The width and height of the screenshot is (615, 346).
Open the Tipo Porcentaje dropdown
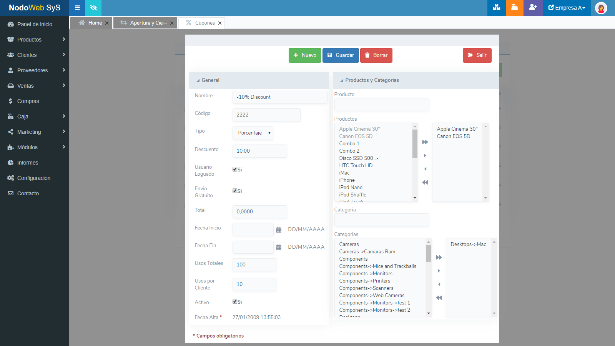point(253,133)
